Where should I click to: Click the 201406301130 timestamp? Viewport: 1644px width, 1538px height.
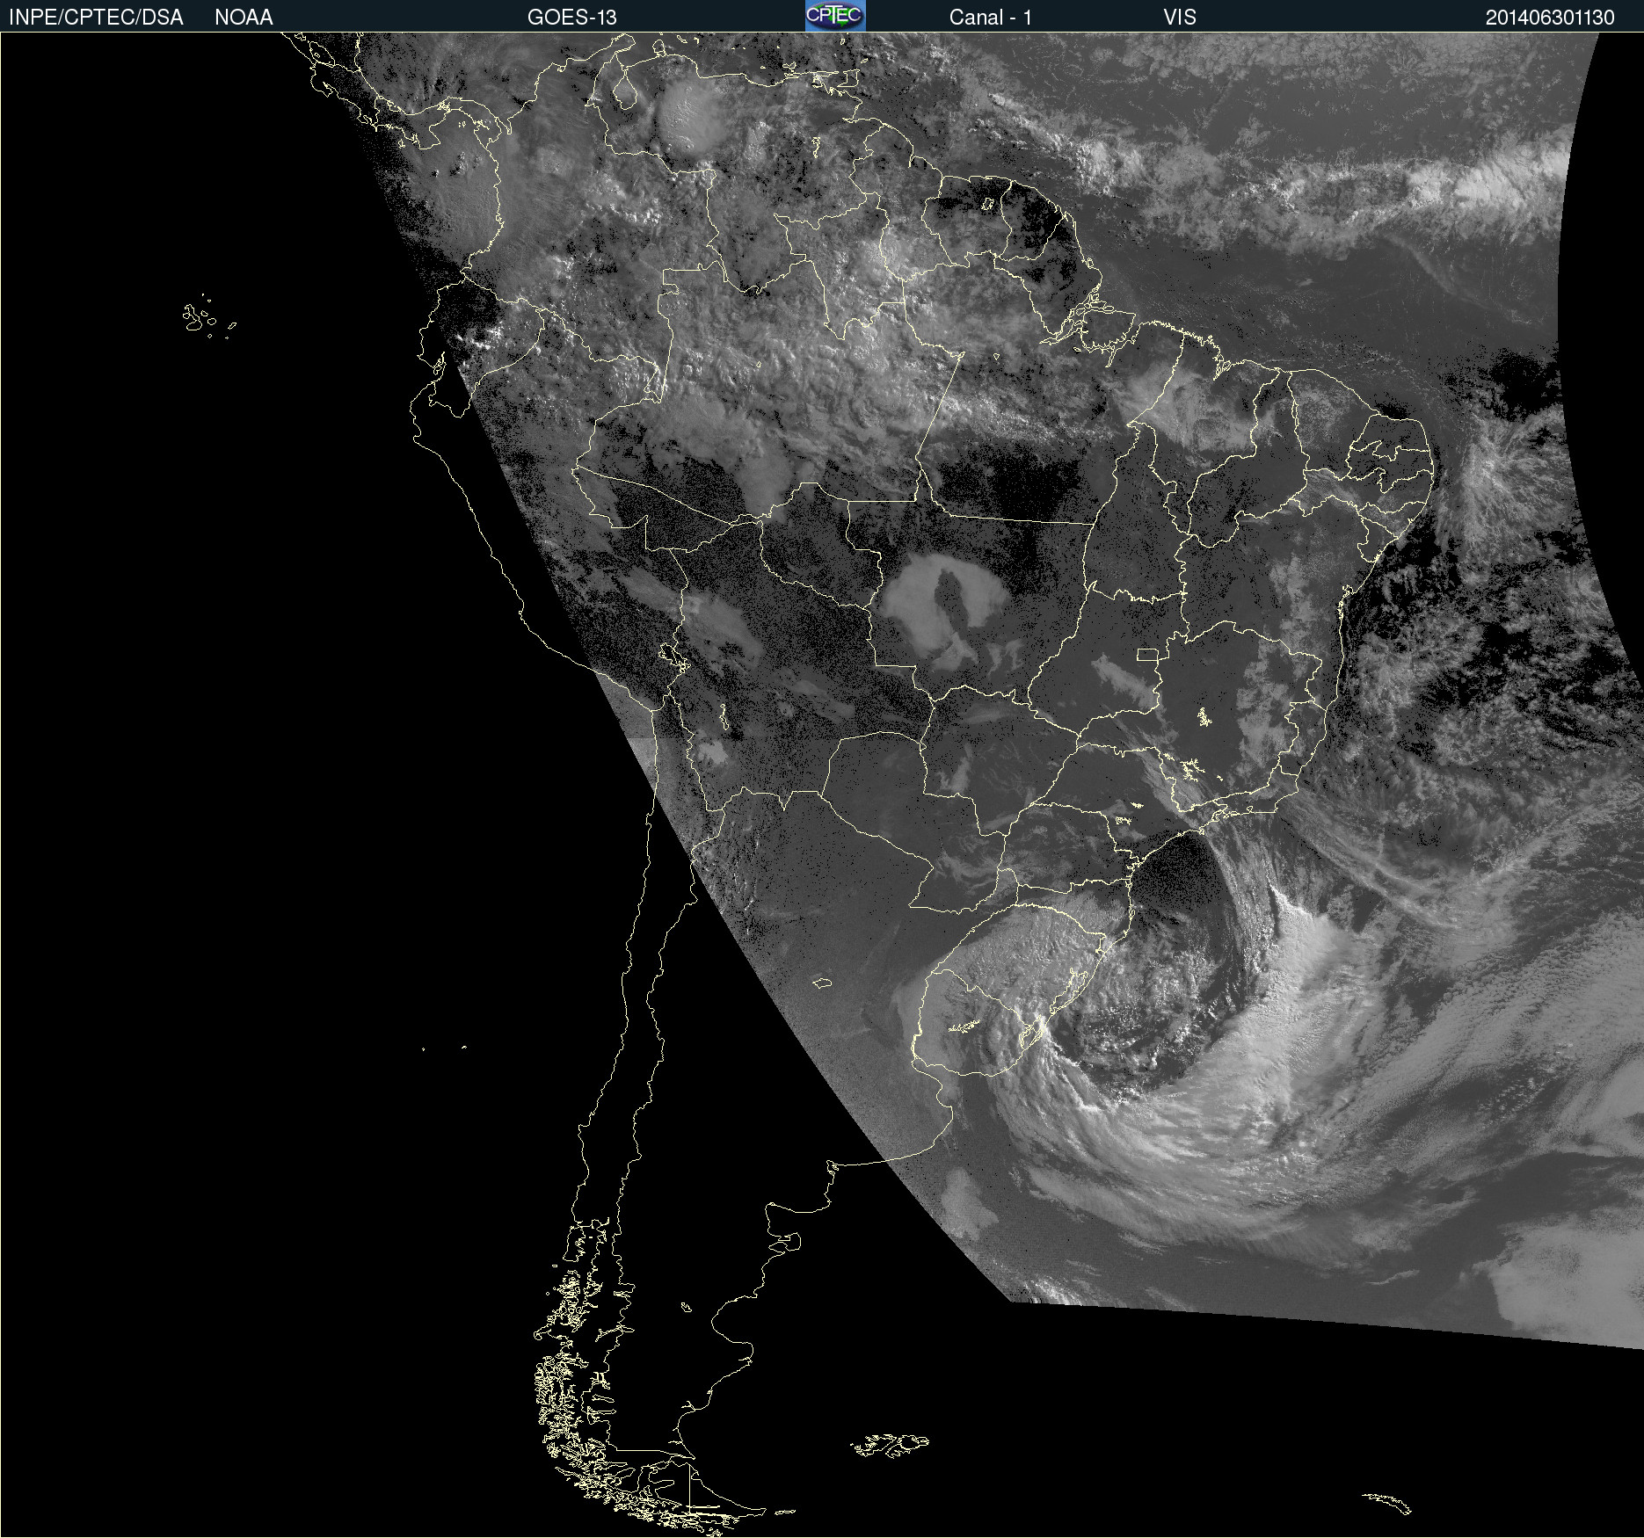click(1550, 18)
